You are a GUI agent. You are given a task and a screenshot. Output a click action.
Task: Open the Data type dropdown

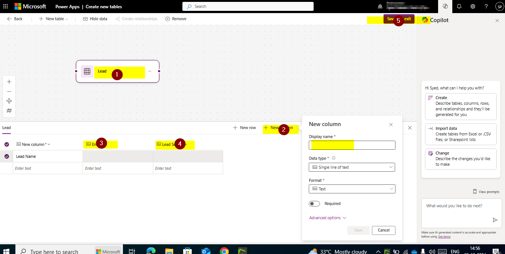click(x=352, y=167)
